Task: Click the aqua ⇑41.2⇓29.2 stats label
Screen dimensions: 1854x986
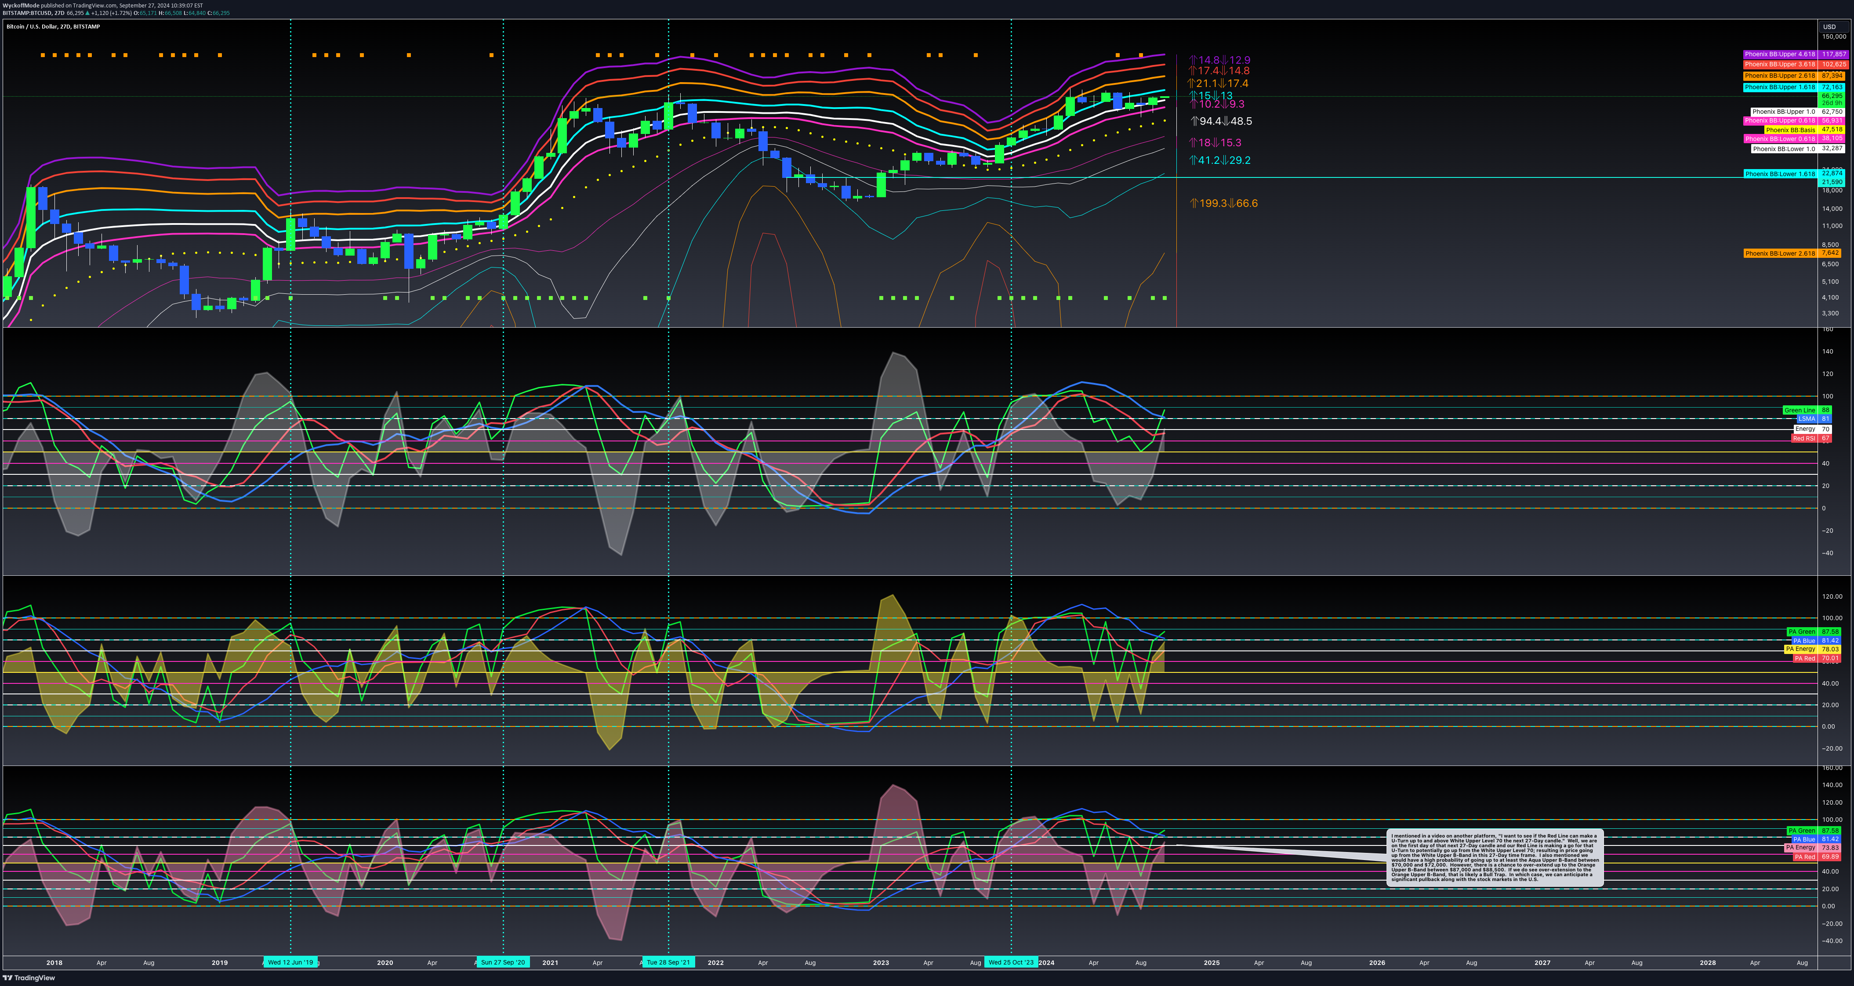Action: tap(1220, 160)
